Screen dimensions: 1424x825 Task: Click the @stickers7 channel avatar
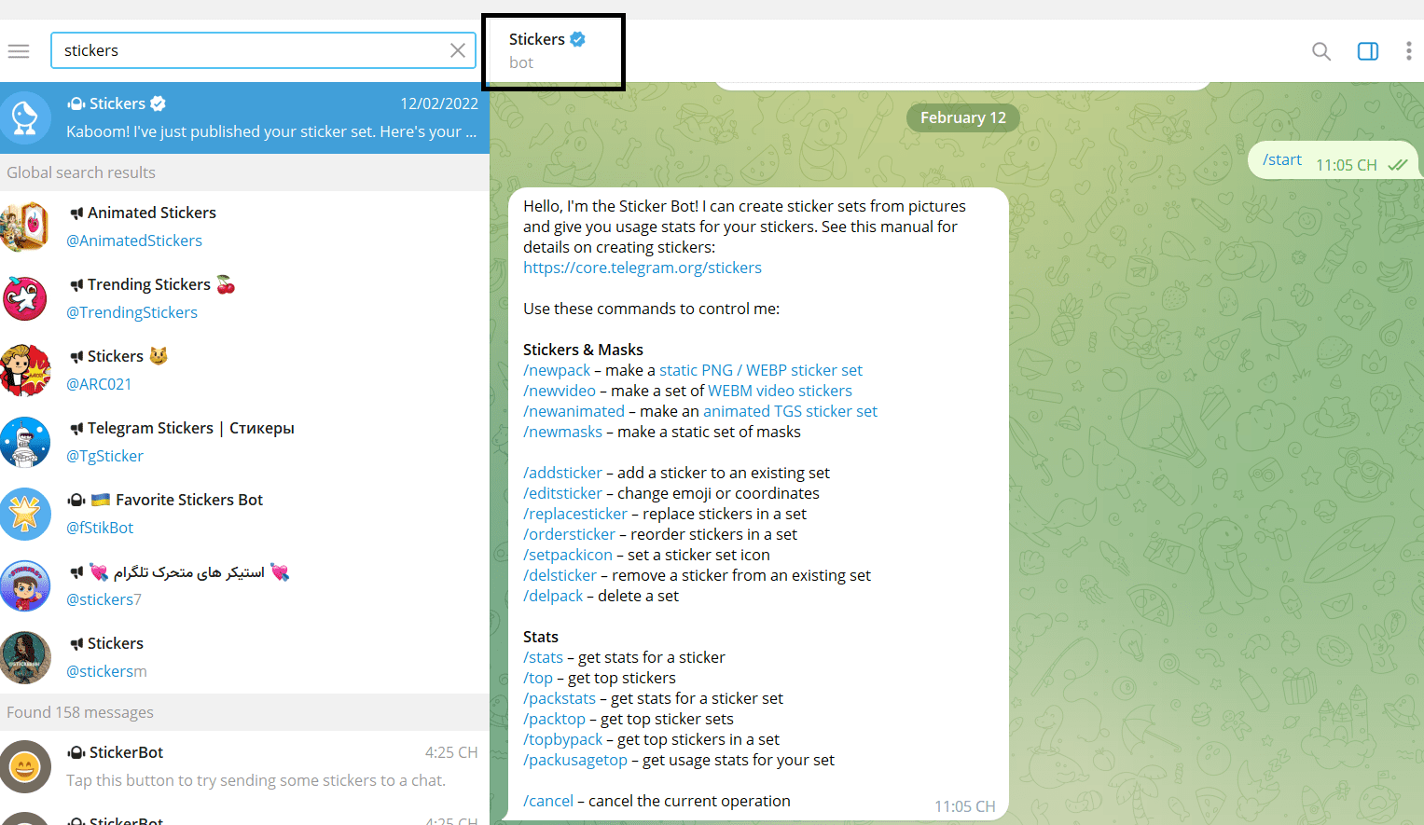point(25,585)
